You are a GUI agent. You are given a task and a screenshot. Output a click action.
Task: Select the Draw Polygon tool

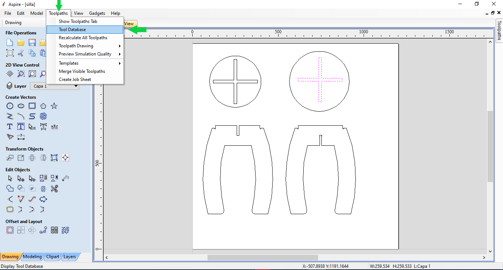43,106
